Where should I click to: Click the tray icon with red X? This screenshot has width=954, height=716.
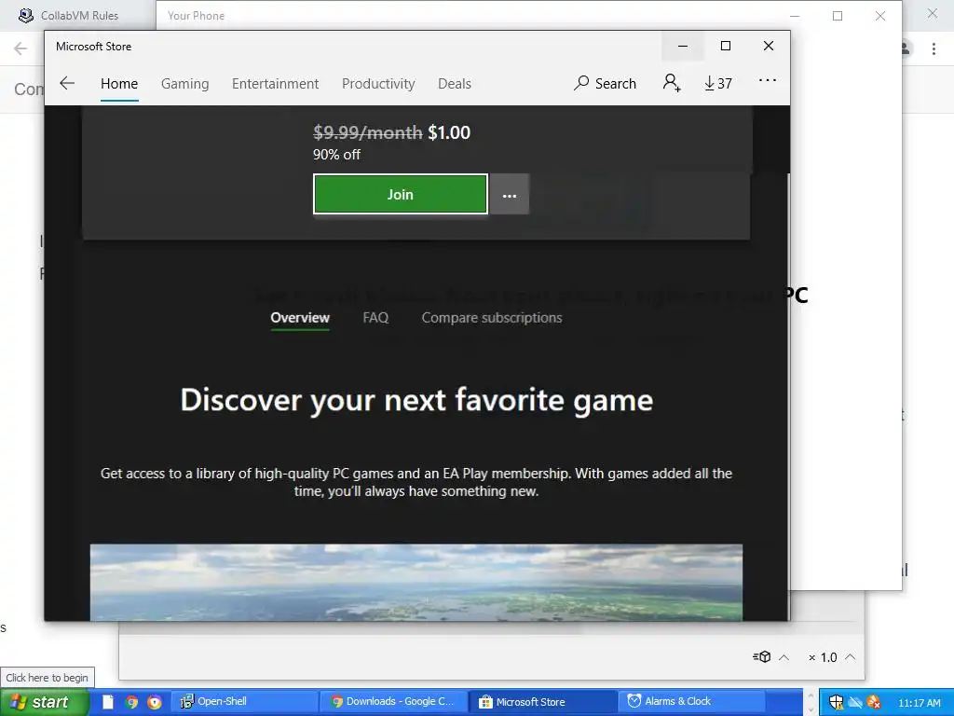pos(874,702)
